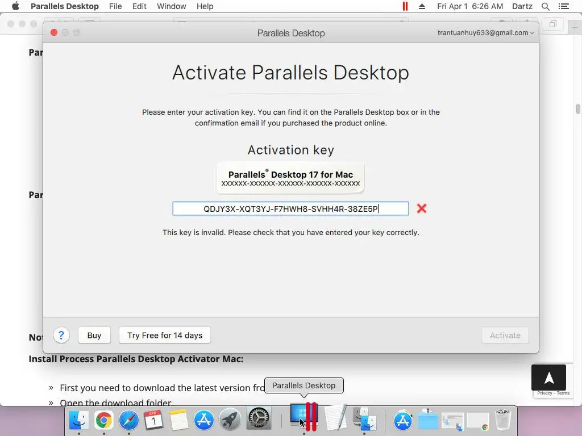Open Launchpad rocket icon in Dock
This screenshot has width=582, height=436.
pyautogui.click(x=230, y=421)
